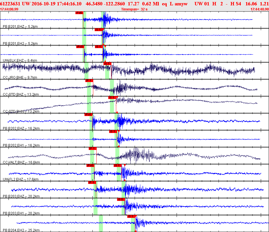Viewport: 269px width, 232px height.
Task: Click the PB B203 EH1 -- 20.2km label
Action: click(21, 213)
